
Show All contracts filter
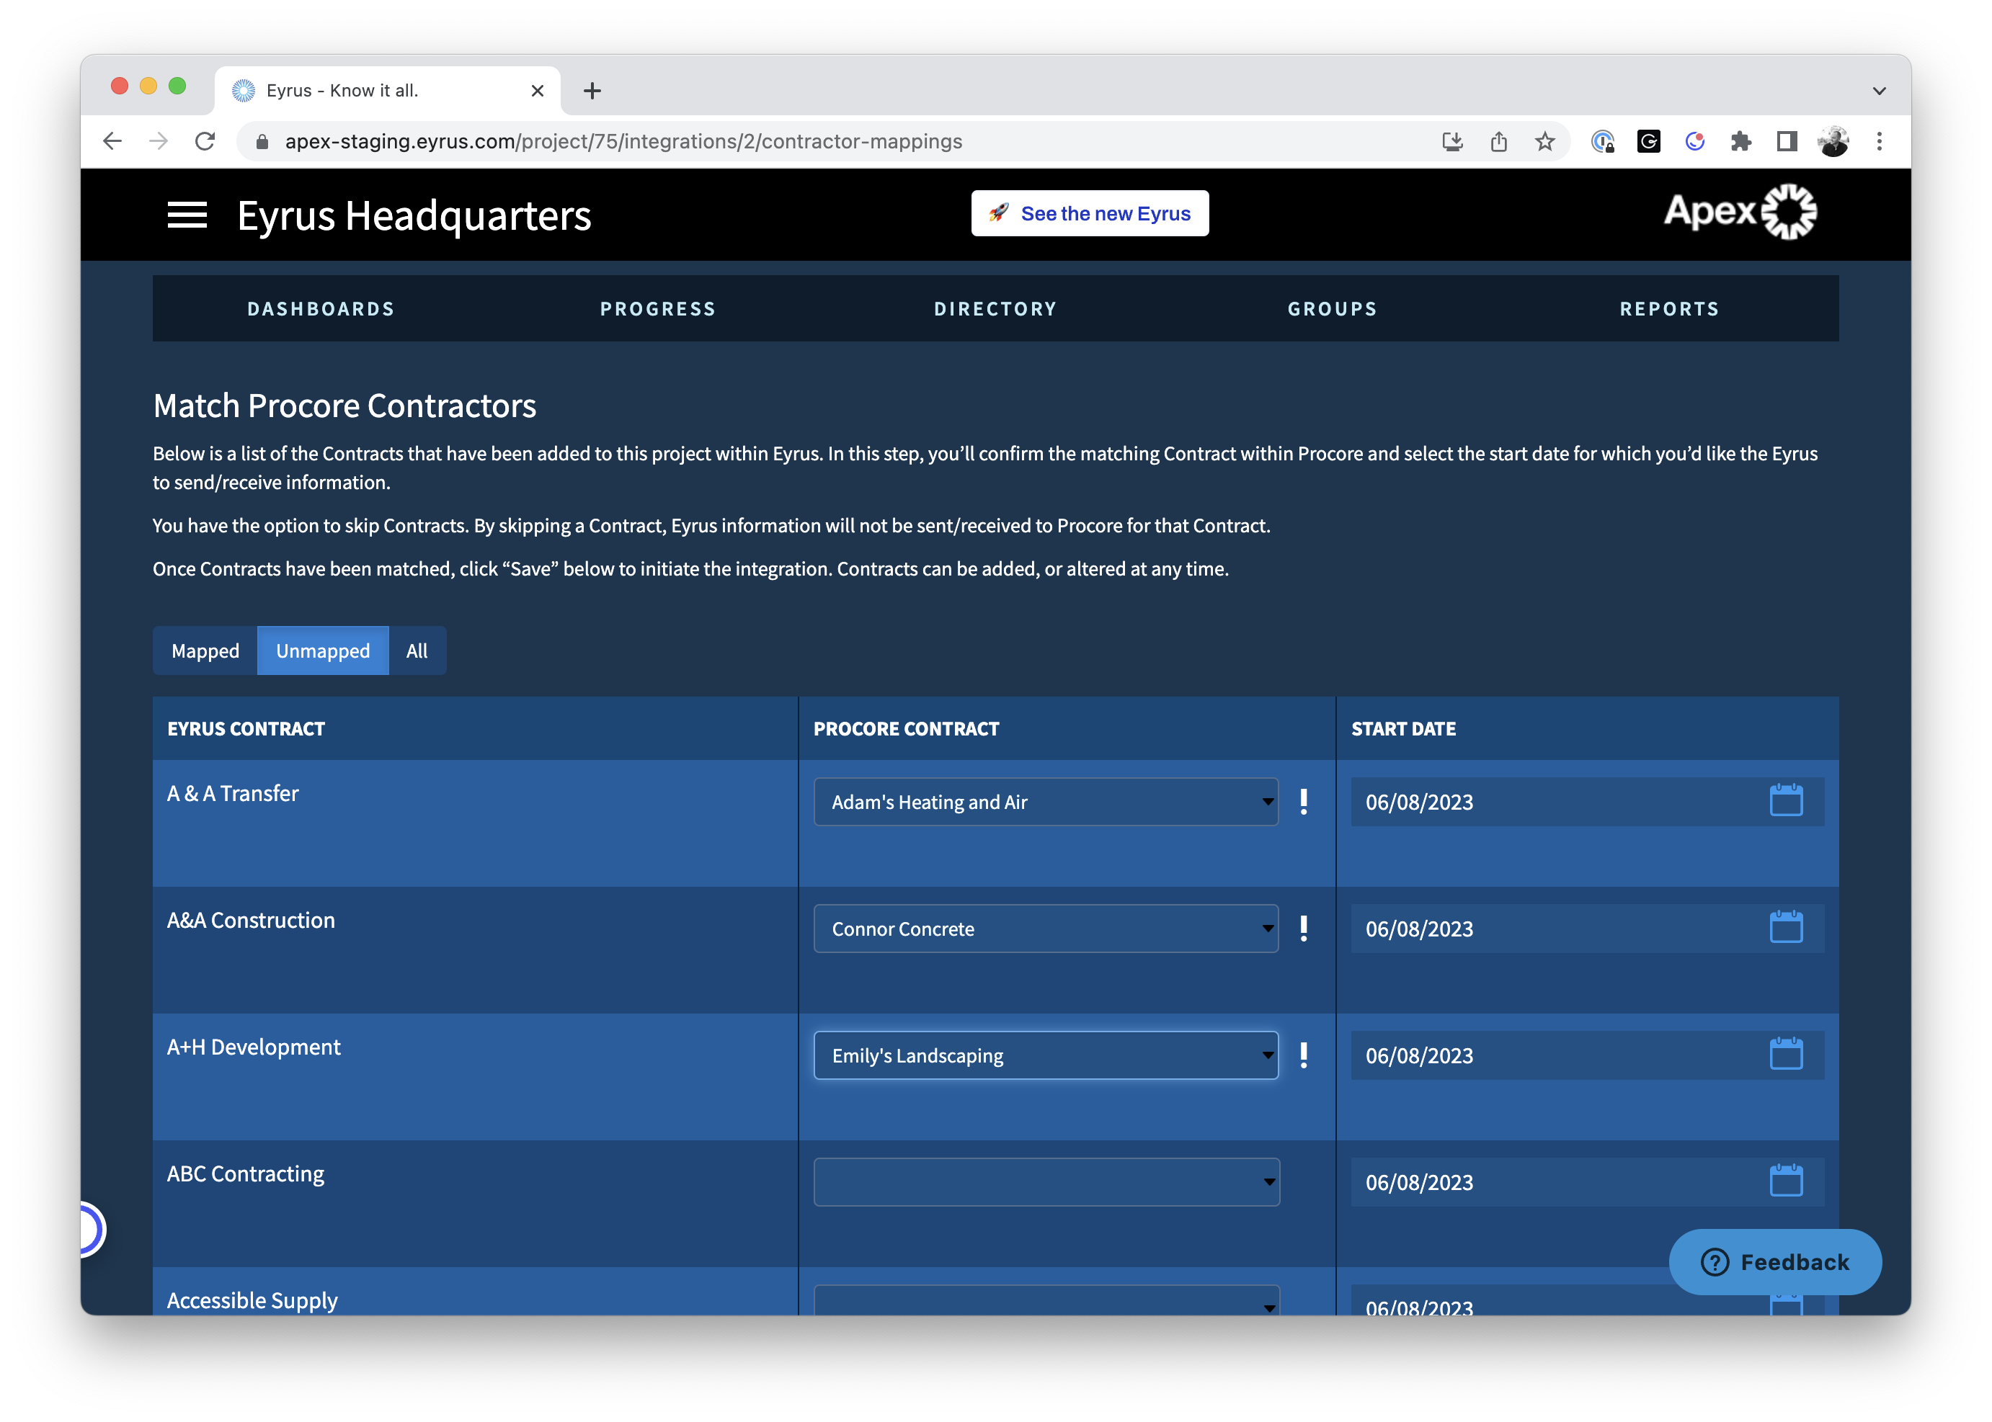point(417,650)
